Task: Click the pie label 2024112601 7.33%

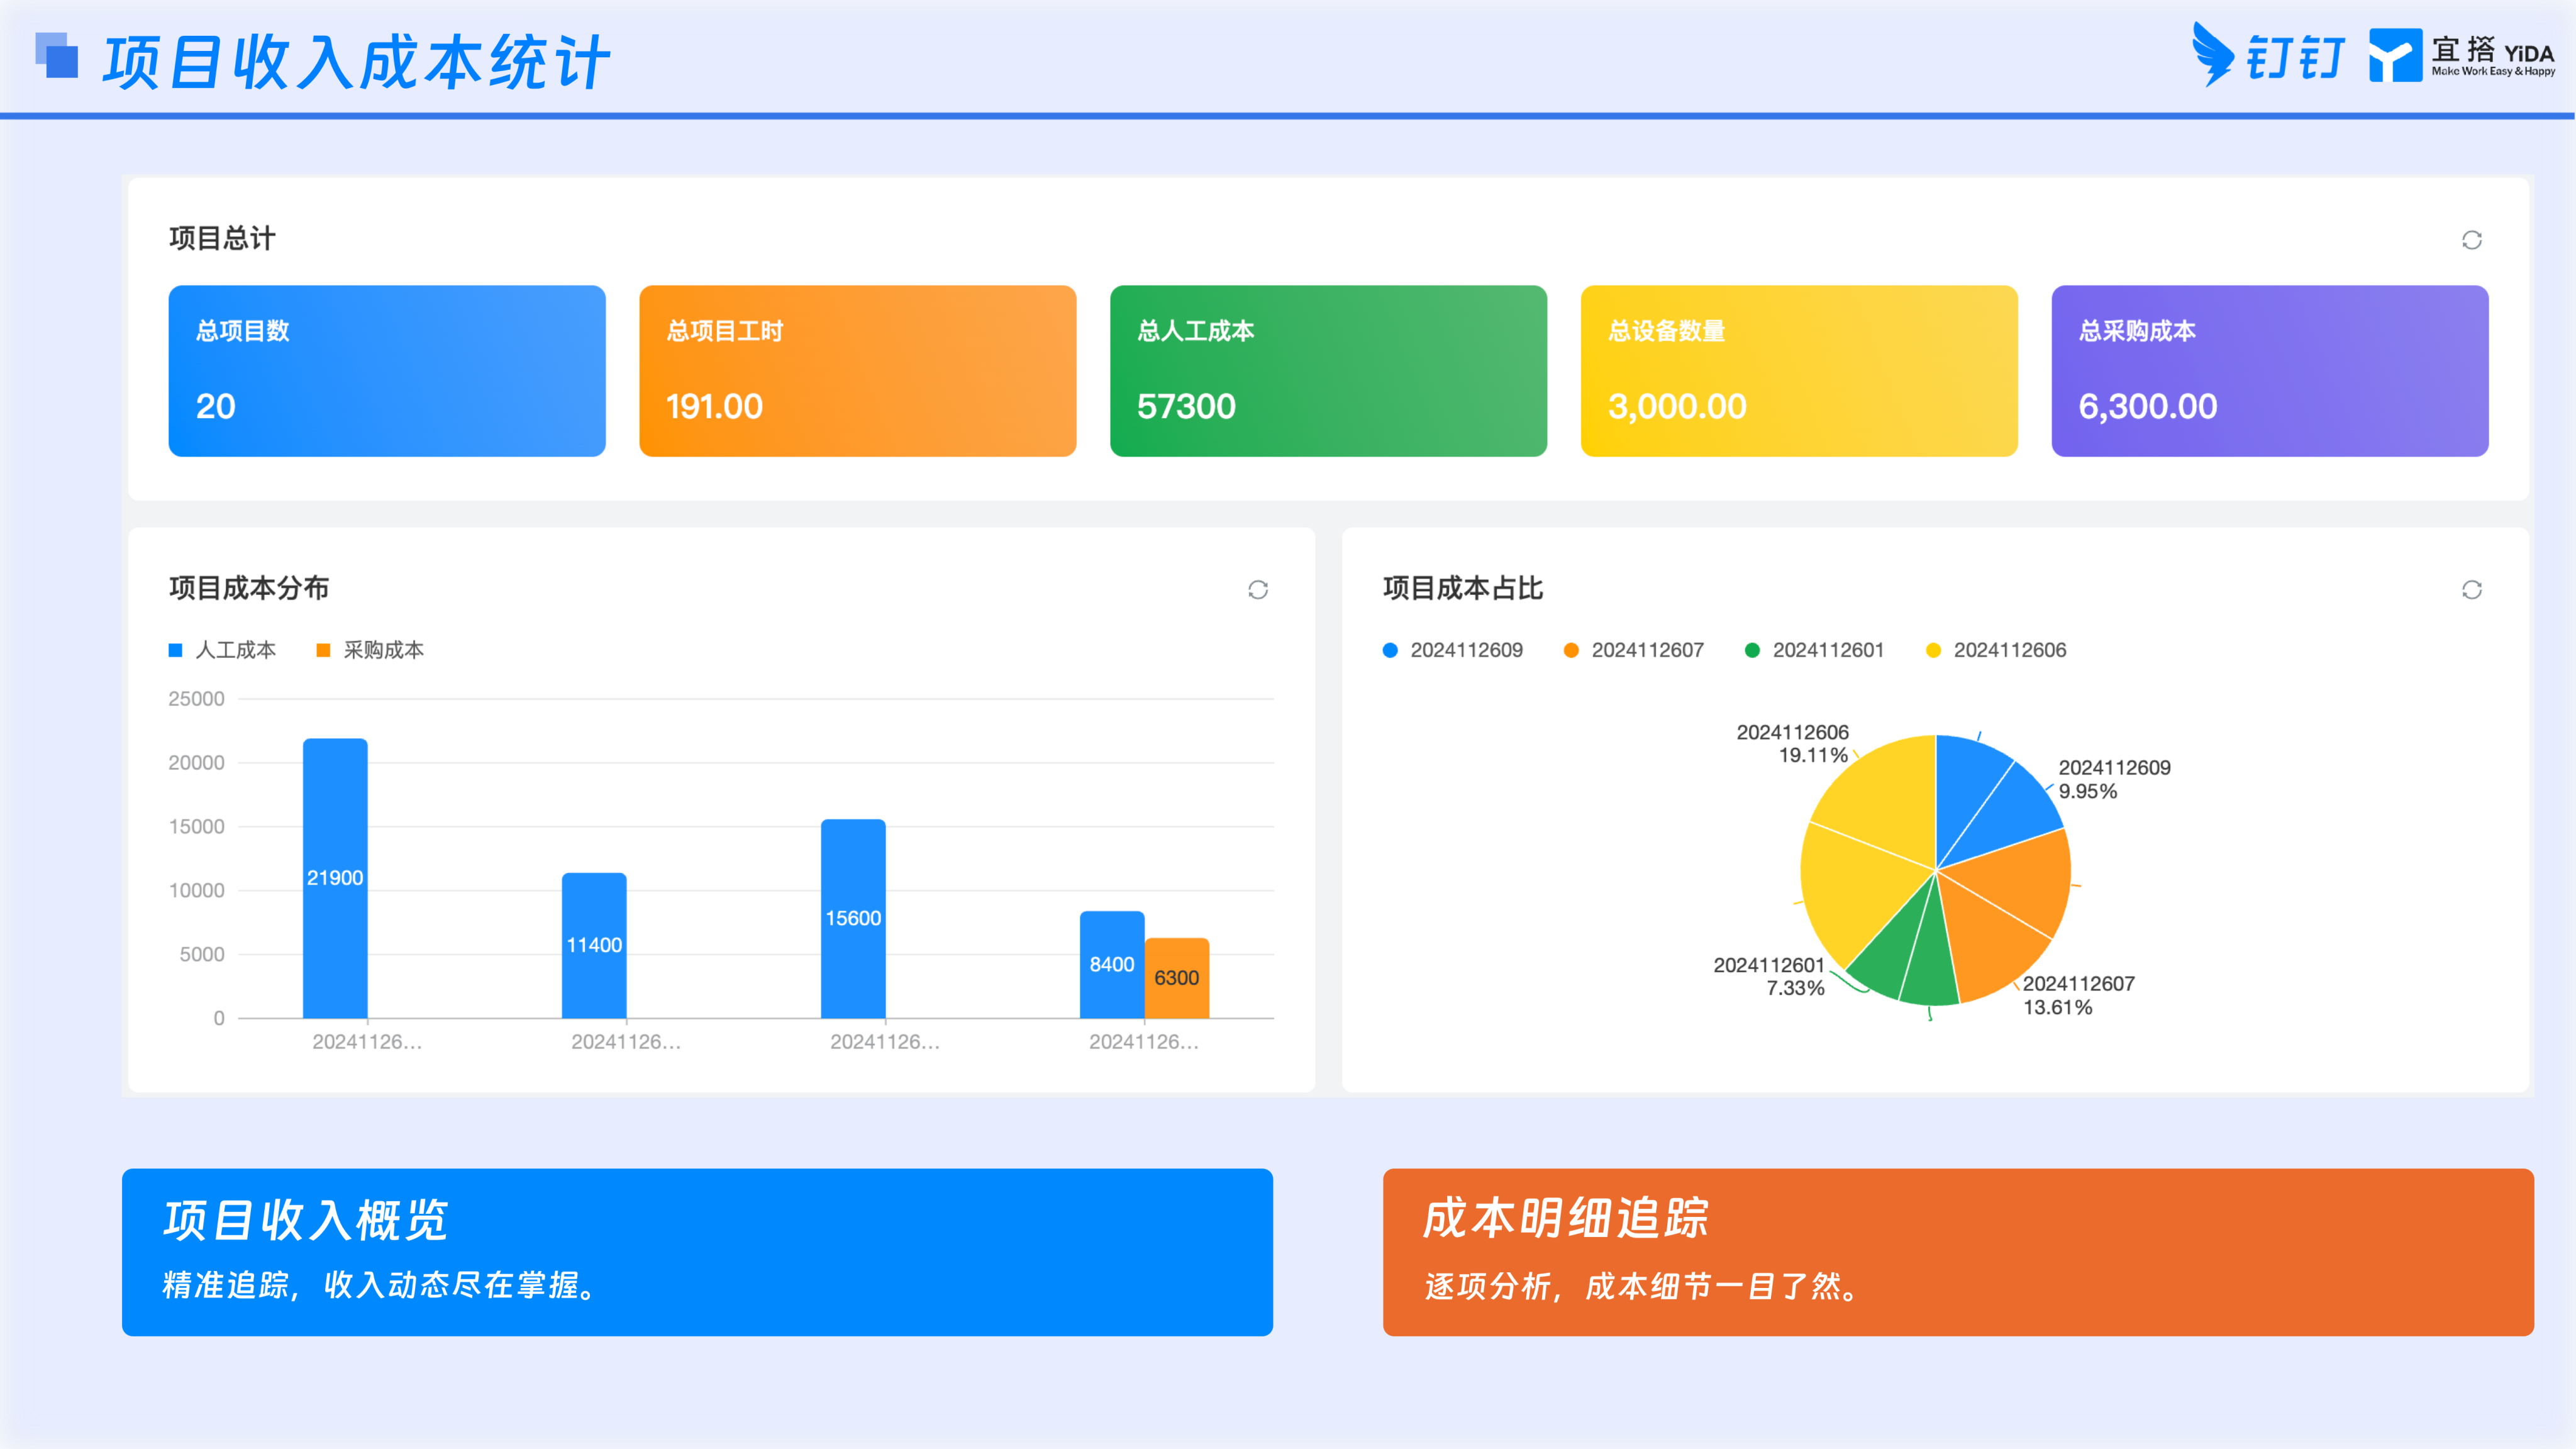Action: (1769, 977)
